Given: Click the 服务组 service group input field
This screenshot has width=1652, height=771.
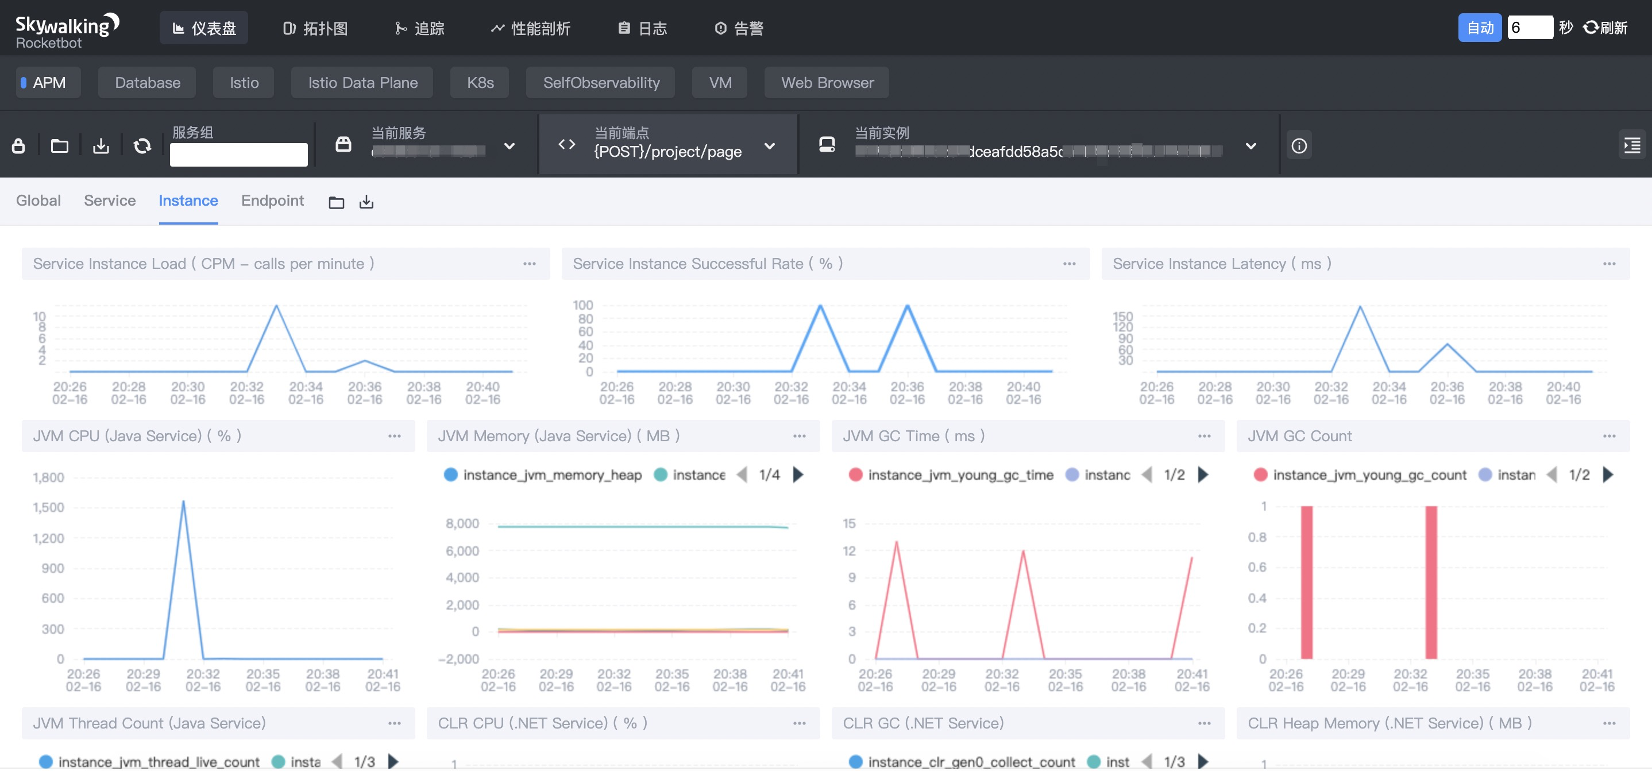Looking at the screenshot, I should [238, 155].
